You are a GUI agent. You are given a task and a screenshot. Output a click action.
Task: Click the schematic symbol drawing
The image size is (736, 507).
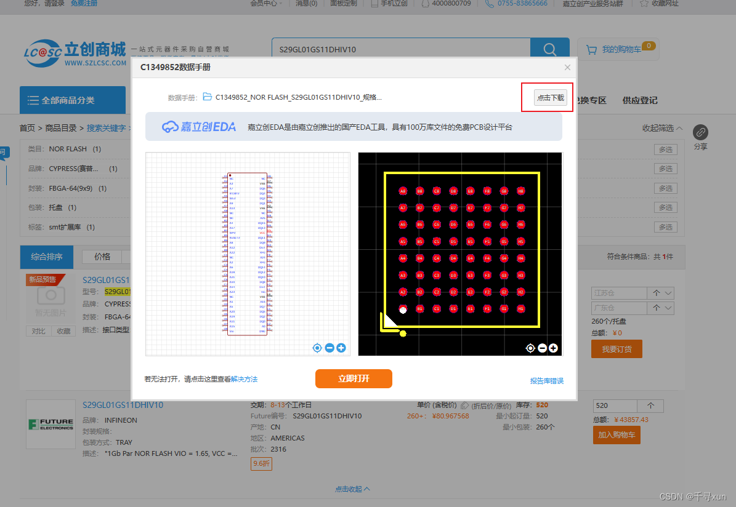coord(248,253)
